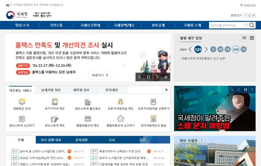The image size is (261, 166).
Task: Select 세목별 정보 tab
Action: click(81, 90)
